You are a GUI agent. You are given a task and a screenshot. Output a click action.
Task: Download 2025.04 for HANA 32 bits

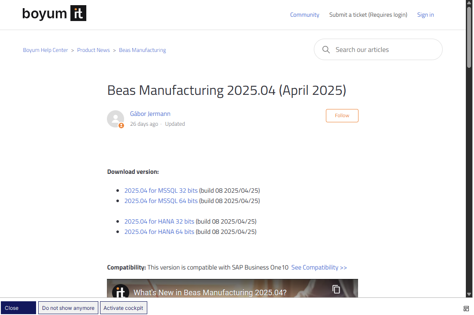pos(159,221)
